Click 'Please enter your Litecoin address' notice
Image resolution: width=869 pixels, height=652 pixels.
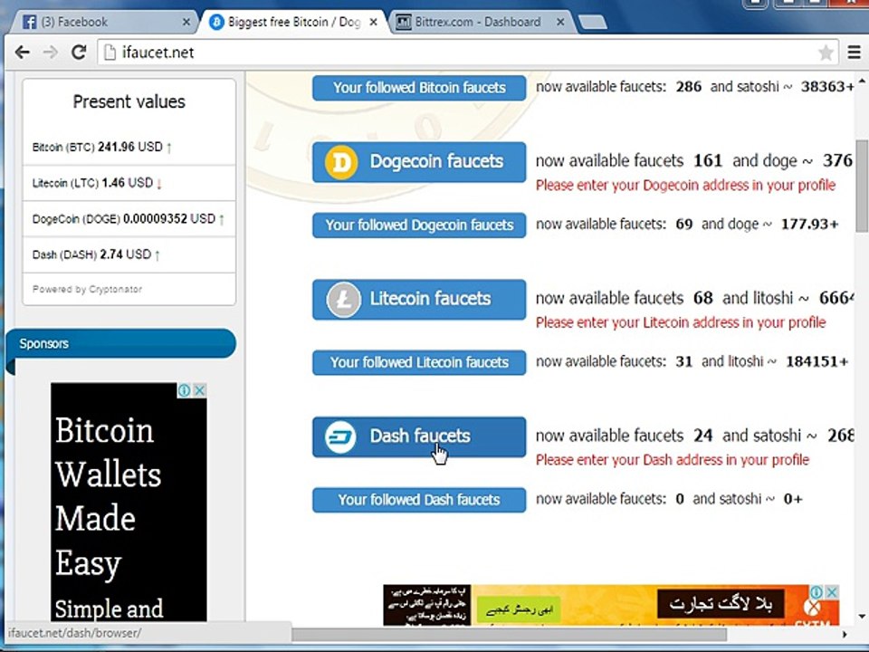tap(681, 322)
